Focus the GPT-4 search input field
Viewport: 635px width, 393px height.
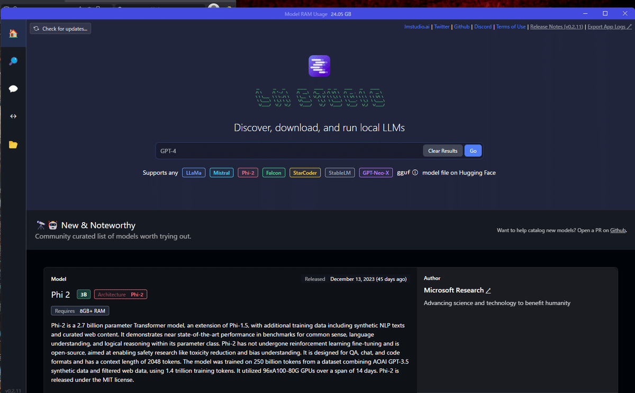pyautogui.click(x=289, y=151)
